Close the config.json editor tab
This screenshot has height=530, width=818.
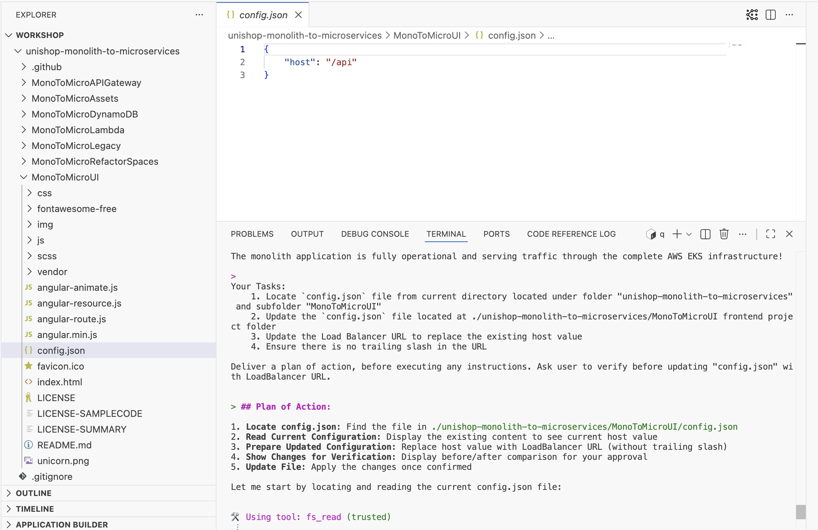tap(298, 15)
